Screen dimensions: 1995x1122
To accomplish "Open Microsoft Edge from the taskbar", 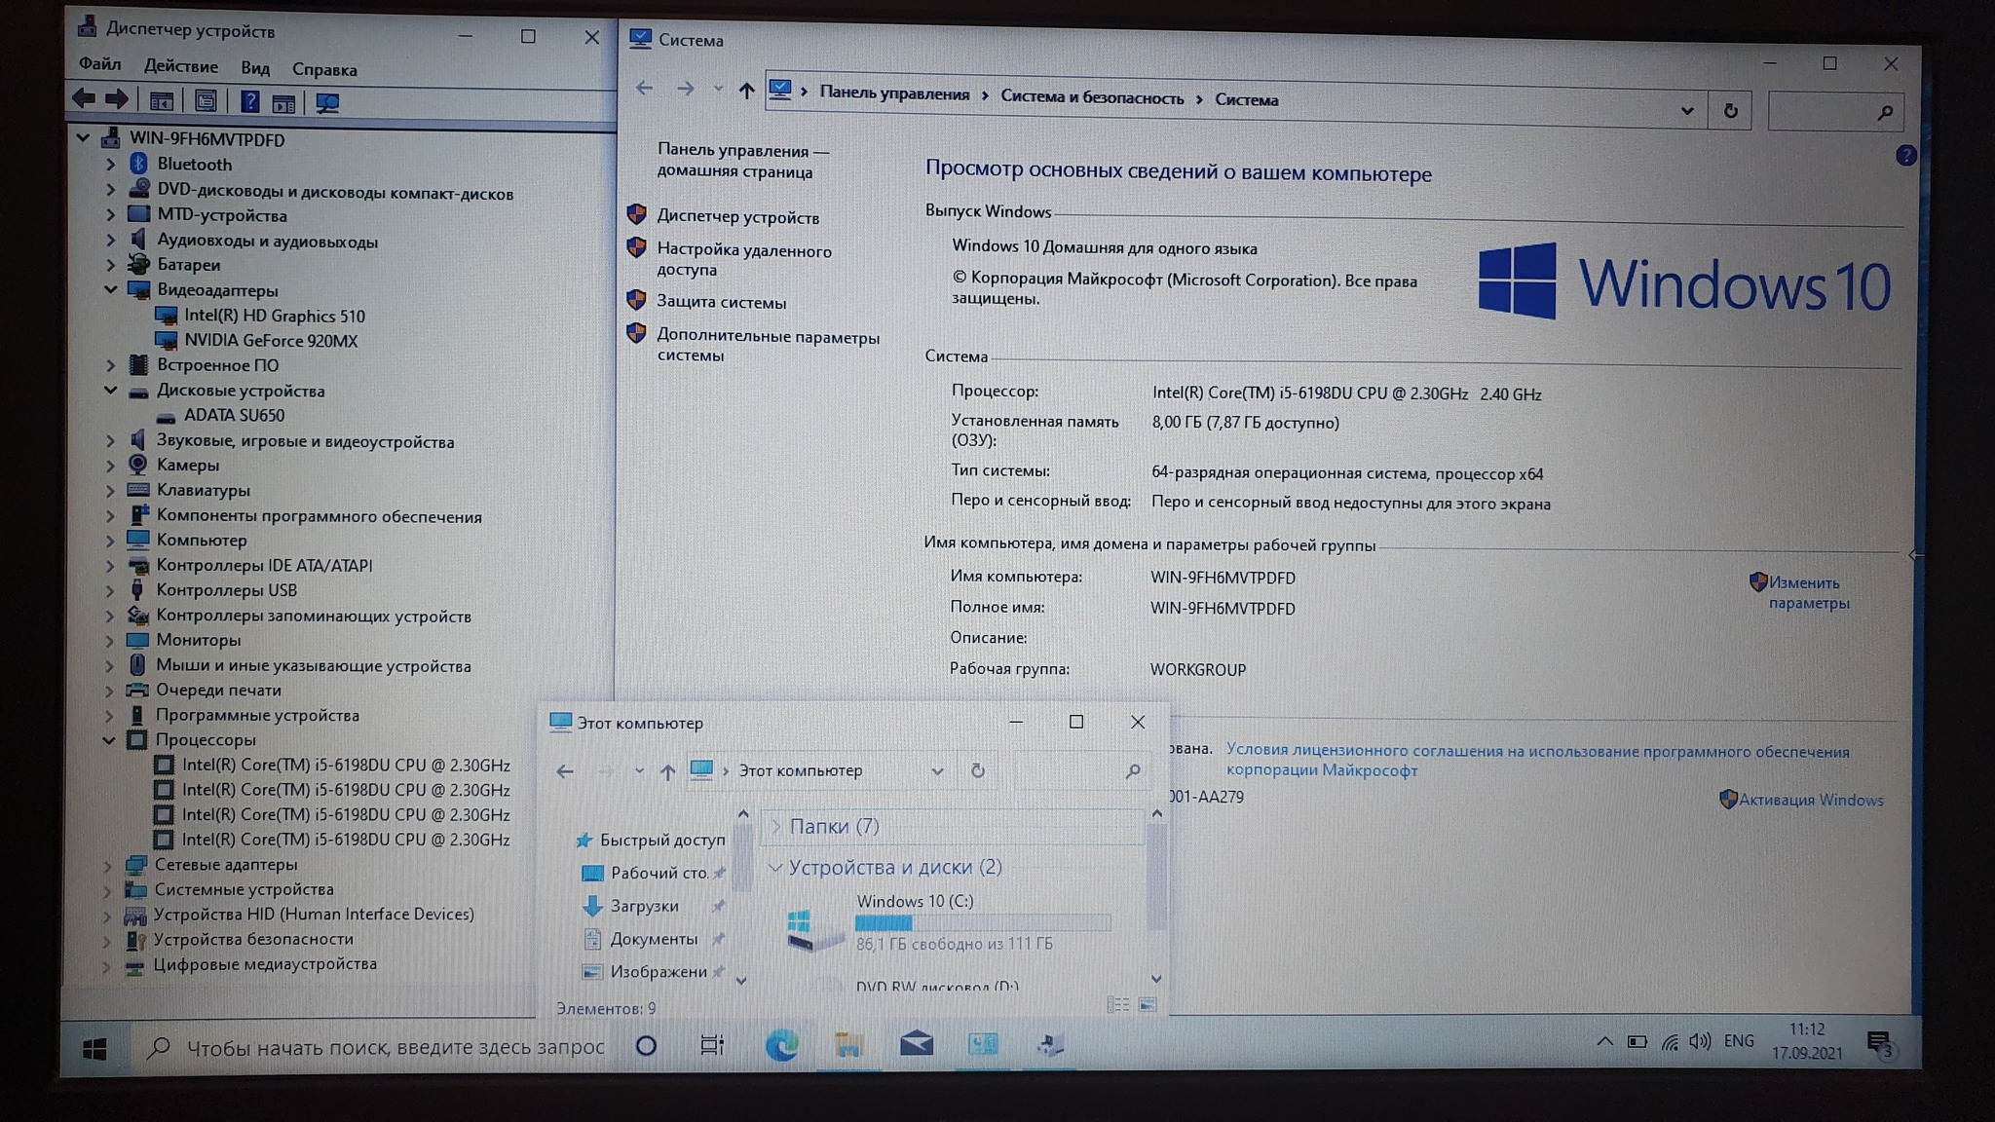I will pos(781,1045).
